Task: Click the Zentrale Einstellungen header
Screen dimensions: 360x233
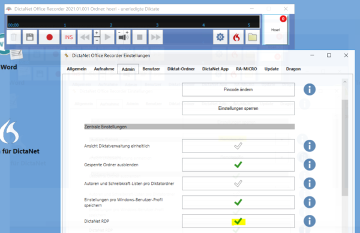Action: click(x=190, y=127)
